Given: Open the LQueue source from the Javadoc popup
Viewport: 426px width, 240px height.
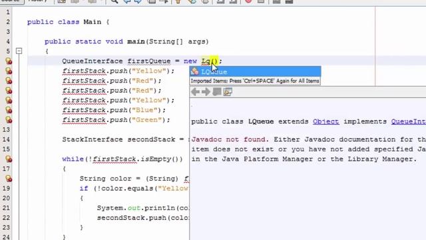Looking at the screenshot, I should (x=228, y=92).
